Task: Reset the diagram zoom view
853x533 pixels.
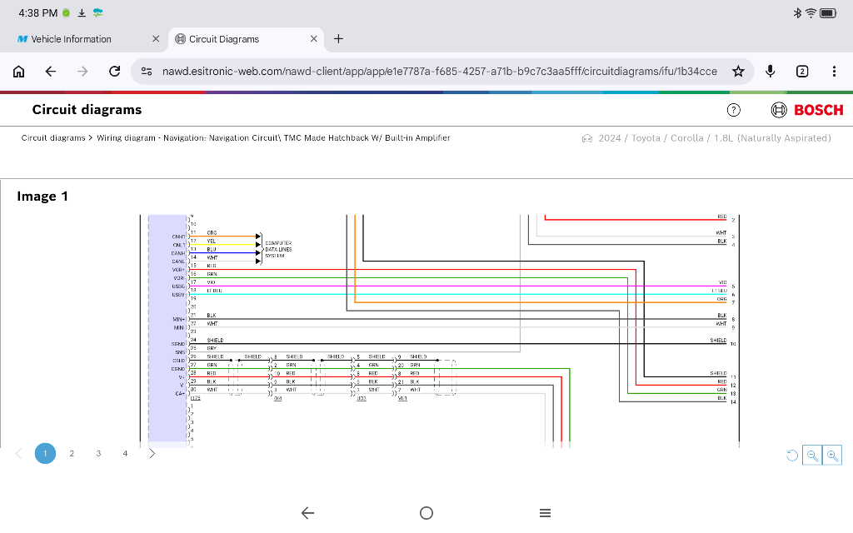Action: tap(792, 456)
